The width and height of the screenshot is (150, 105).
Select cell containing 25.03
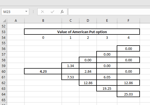[128, 94]
